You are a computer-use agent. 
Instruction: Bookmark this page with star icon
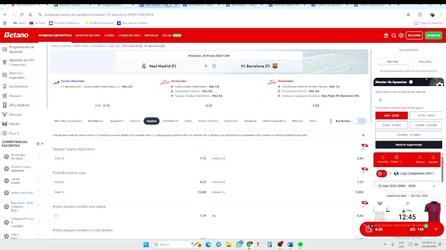tap(408, 15)
